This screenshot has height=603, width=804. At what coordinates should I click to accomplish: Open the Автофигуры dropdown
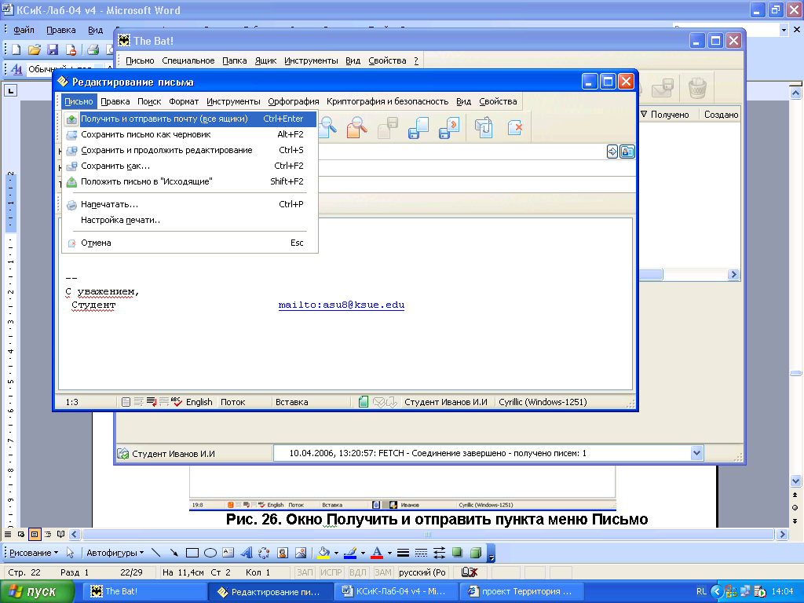(x=115, y=553)
